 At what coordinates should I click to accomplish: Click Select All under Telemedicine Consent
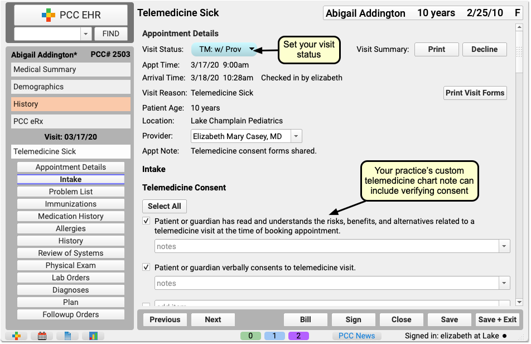pyautogui.click(x=164, y=206)
